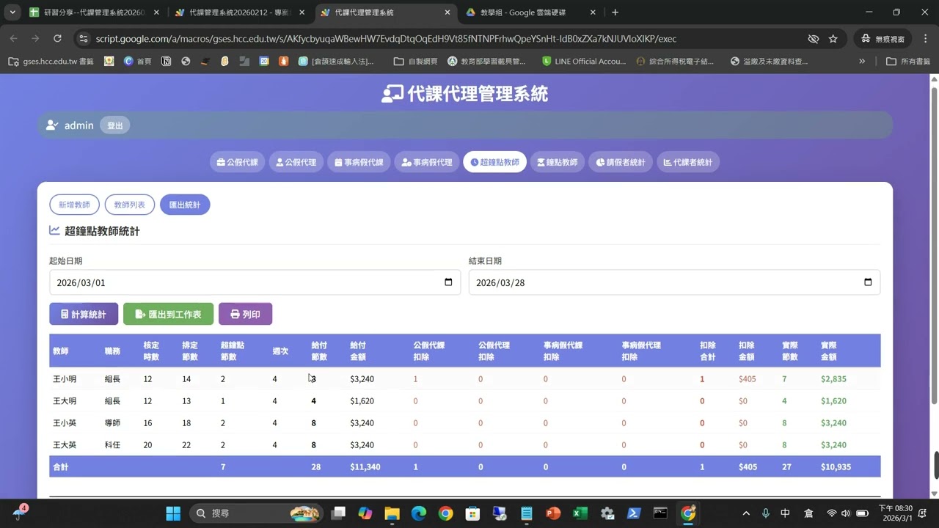The image size is (939, 528).
Task: Open PowerPoint from taskbar
Action: (x=553, y=513)
